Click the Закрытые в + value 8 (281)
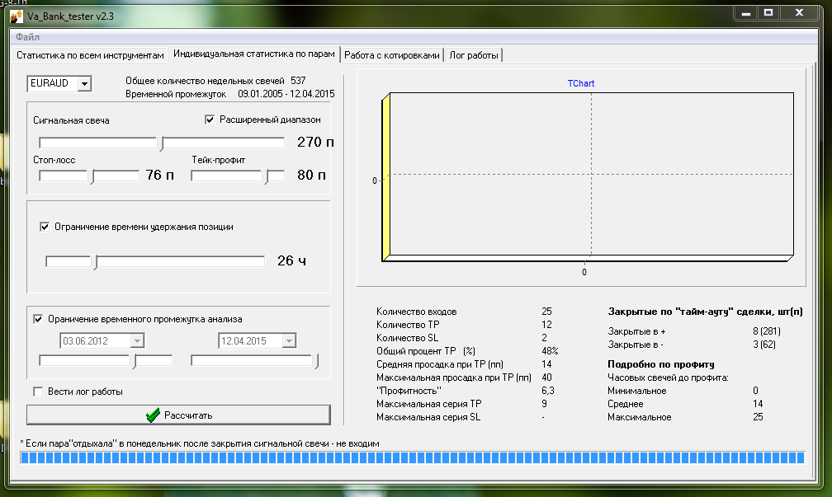 point(766,331)
